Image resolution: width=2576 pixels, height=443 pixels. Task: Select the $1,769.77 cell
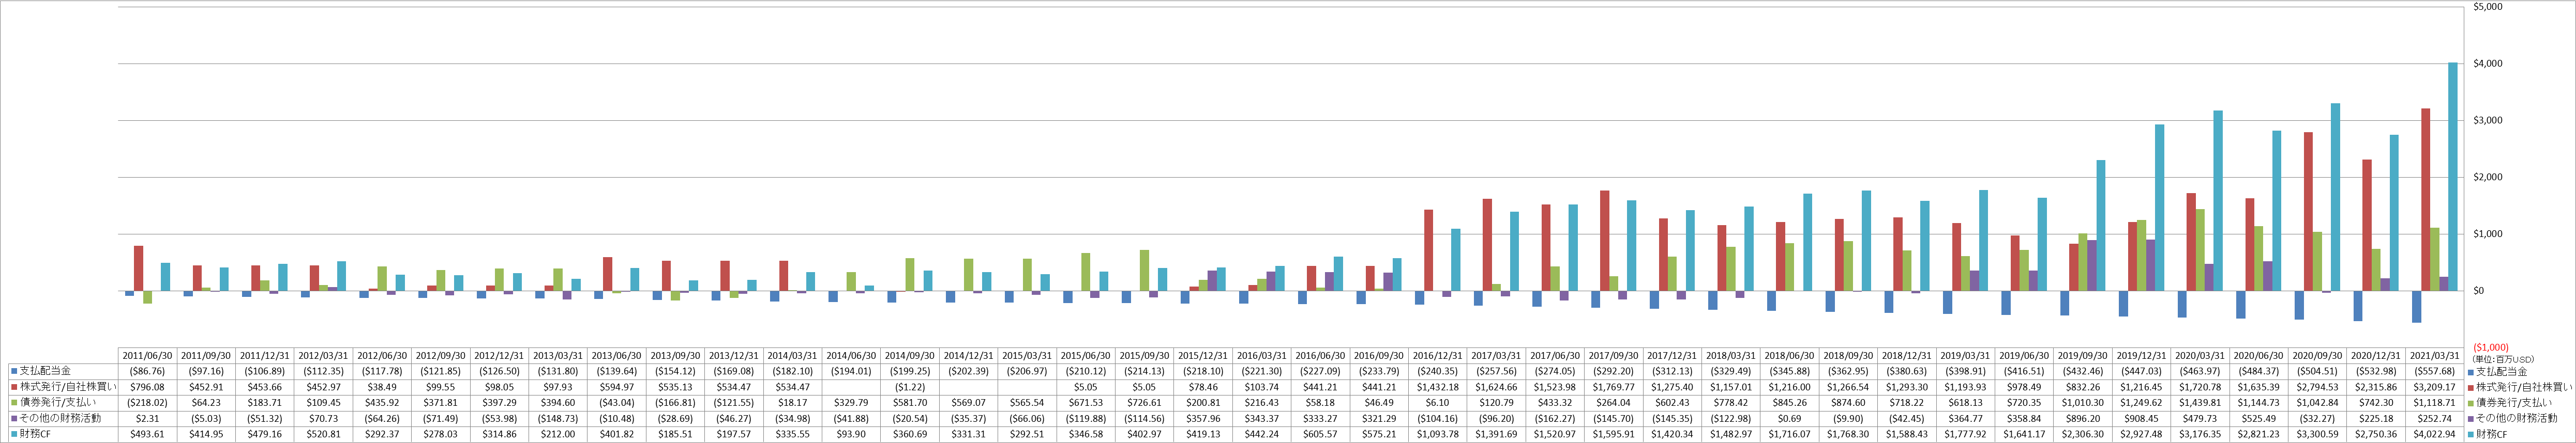click(x=1613, y=386)
